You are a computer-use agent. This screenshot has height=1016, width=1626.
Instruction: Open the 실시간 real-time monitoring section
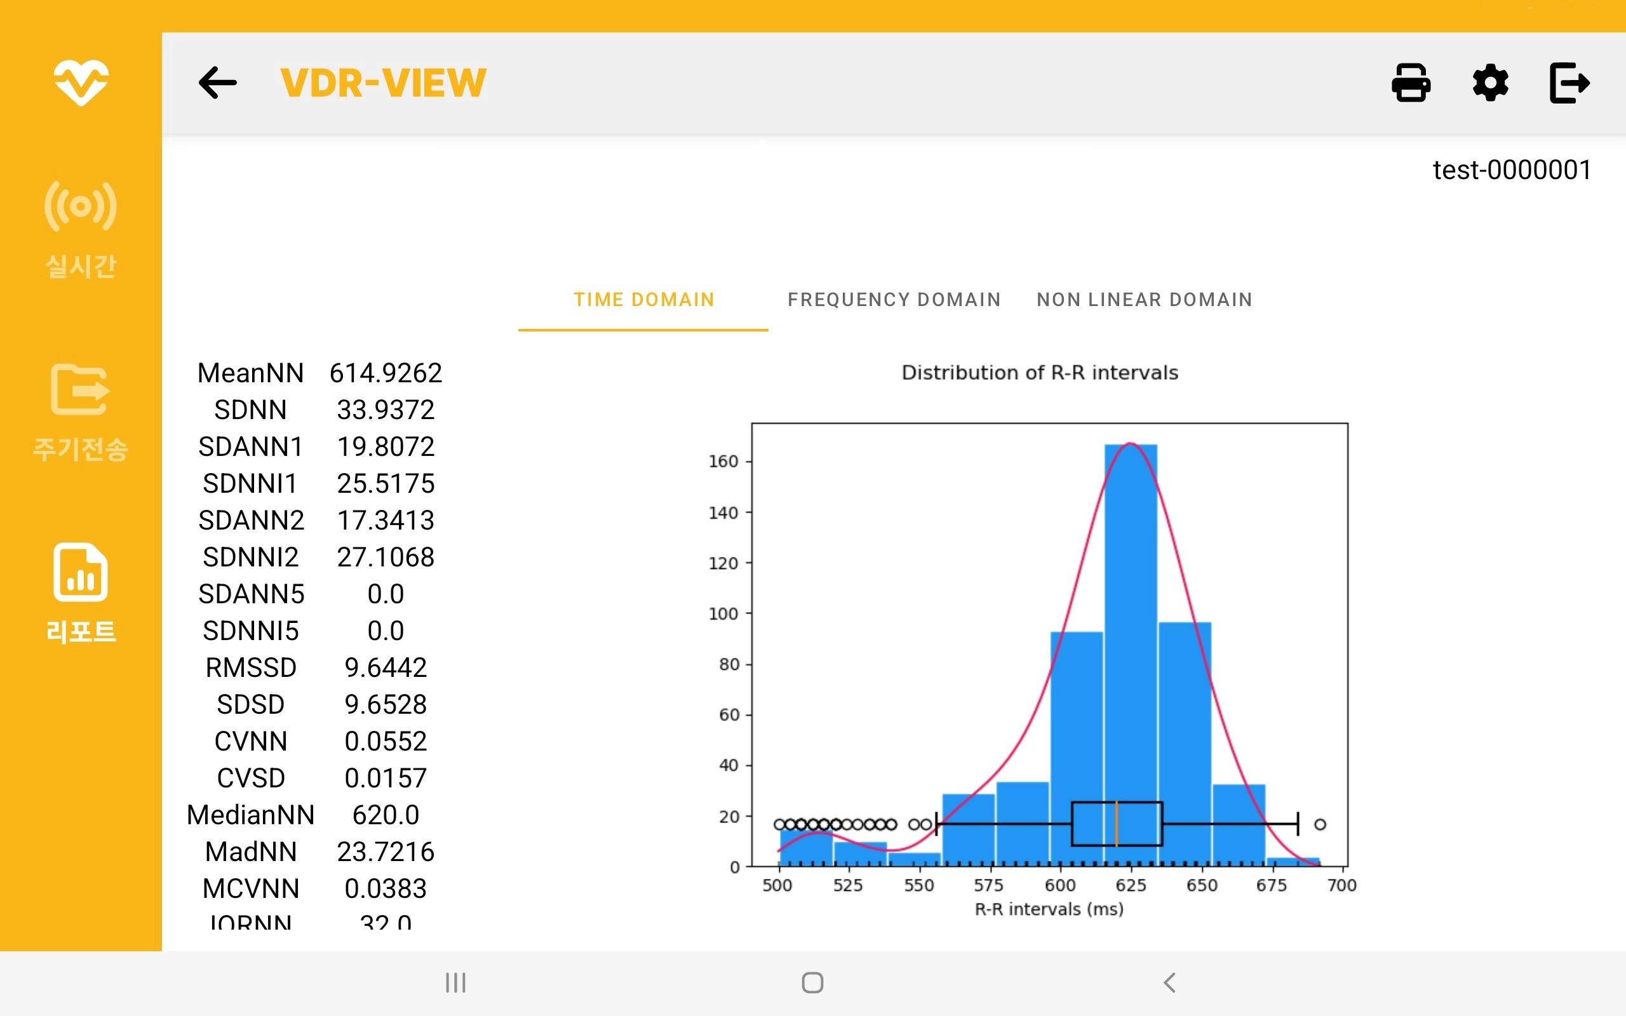[81, 230]
